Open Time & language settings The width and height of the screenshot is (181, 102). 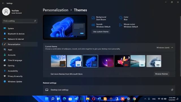(20, 60)
